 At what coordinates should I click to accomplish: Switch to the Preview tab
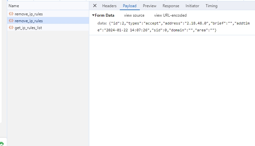coord(149,6)
